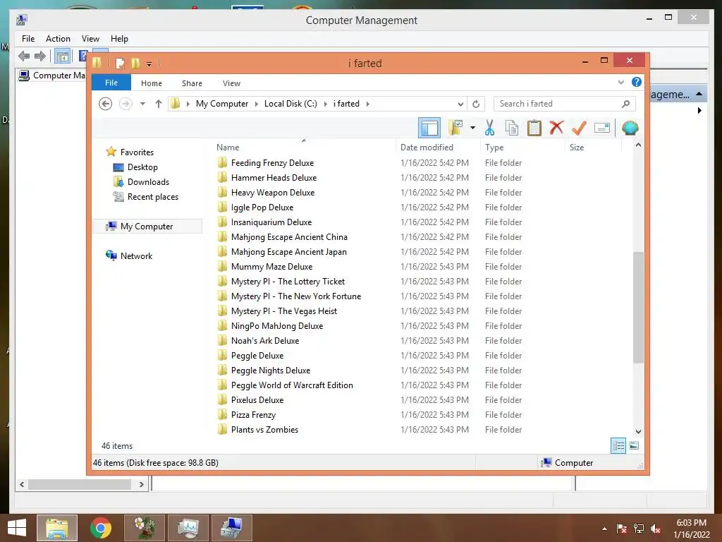Click file list scroll down arrow
This screenshot has height=542, width=722.
[638, 432]
